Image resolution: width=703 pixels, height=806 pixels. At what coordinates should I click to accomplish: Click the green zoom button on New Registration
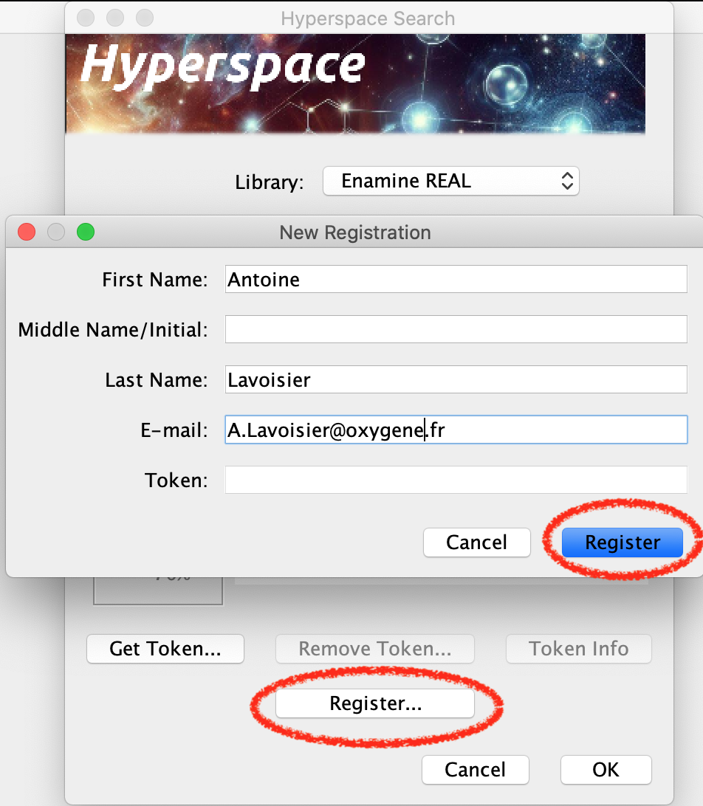[86, 232]
